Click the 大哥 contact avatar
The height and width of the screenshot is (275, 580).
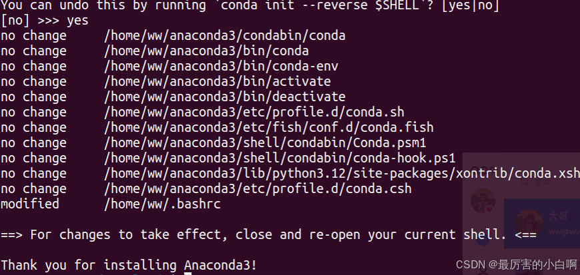click(529, 223)
